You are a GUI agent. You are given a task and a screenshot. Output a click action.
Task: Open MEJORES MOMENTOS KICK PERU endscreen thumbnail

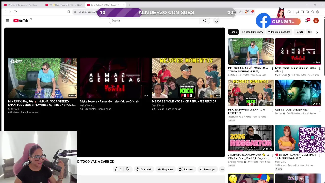[187, 78]
